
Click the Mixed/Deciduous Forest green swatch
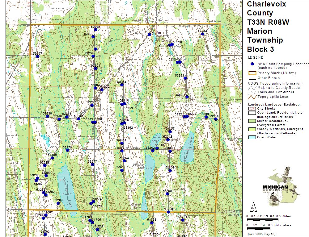pos(252,121)
